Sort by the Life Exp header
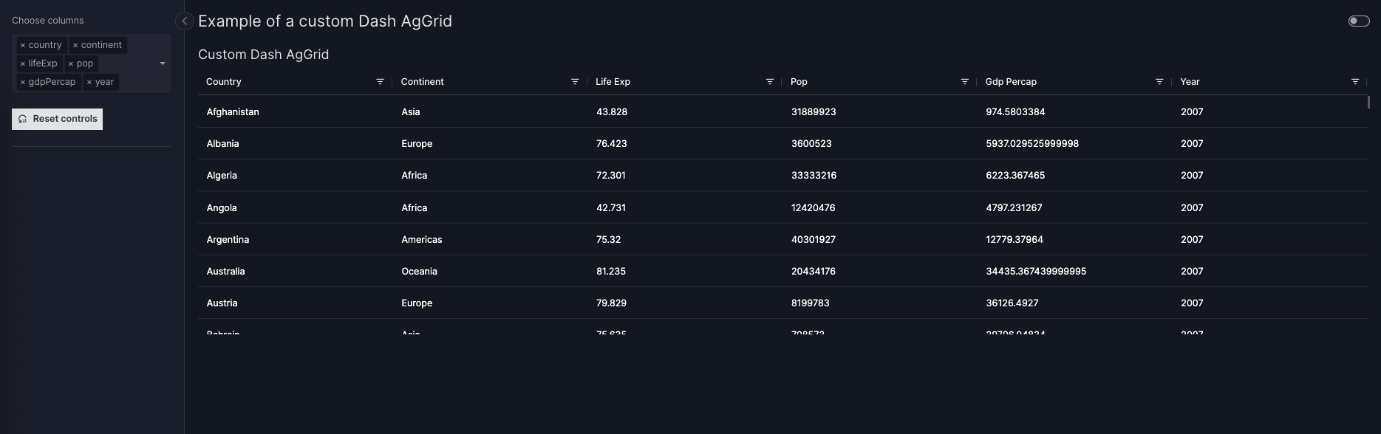Screen dimensions: 1381x434 point(613,82)
